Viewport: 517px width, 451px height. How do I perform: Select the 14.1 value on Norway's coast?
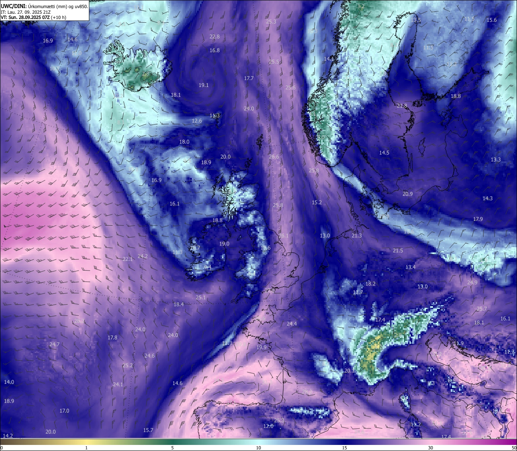pyautogui.click(x=329, y=59)
